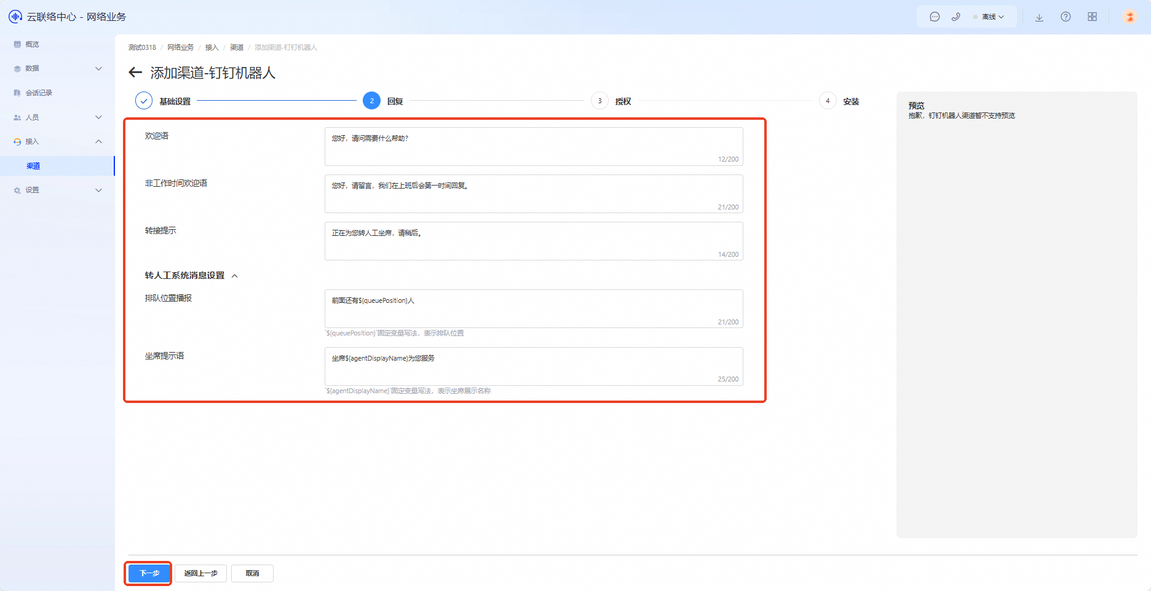Click the 转接提示 field label
Viewport: 1151px width, 591px height.
coord(160,230)
